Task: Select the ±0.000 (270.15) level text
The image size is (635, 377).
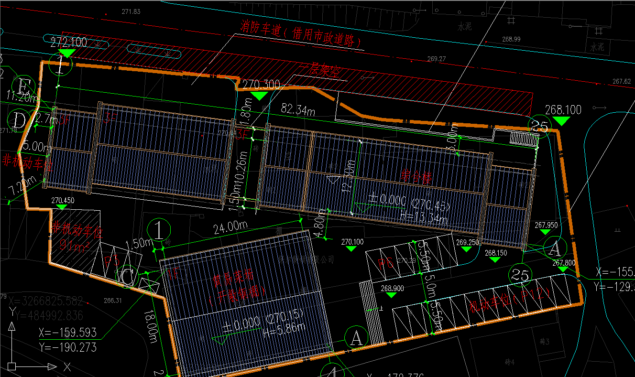Action: pyautogui.click(x=263, y=321)
